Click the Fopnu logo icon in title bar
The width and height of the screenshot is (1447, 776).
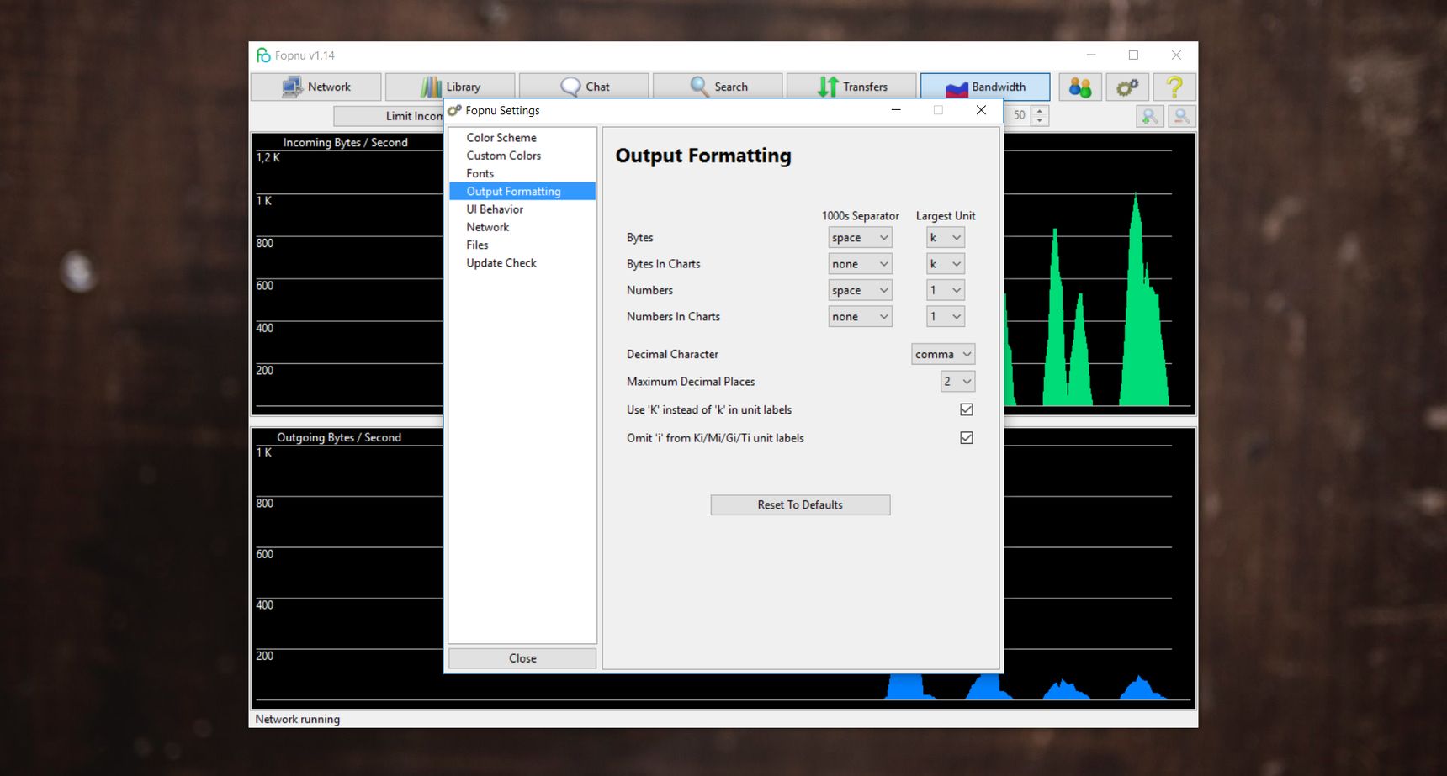pos(263,55)
